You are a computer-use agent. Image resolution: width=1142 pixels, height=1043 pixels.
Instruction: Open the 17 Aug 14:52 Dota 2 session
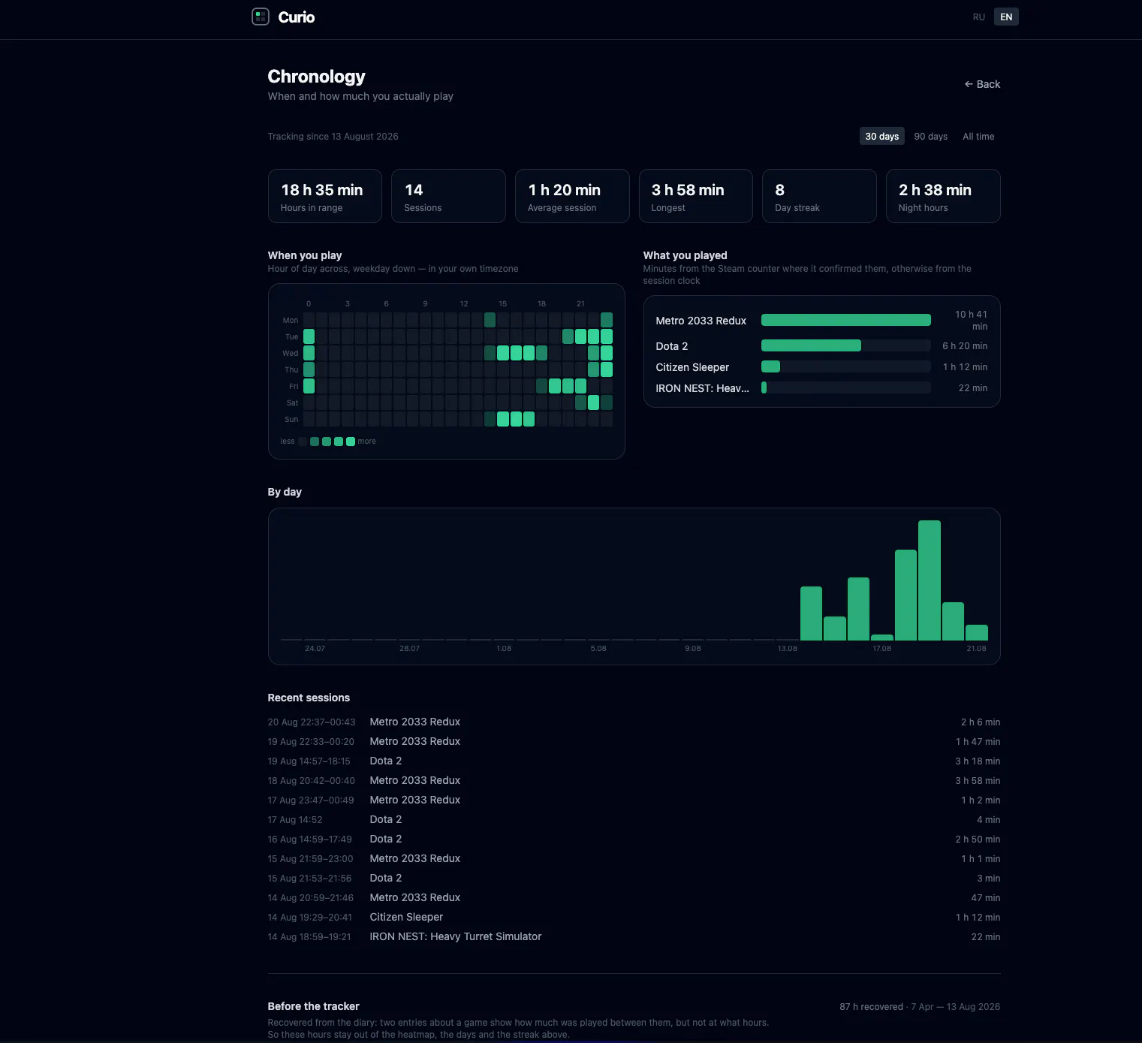[x=634, y=819]
